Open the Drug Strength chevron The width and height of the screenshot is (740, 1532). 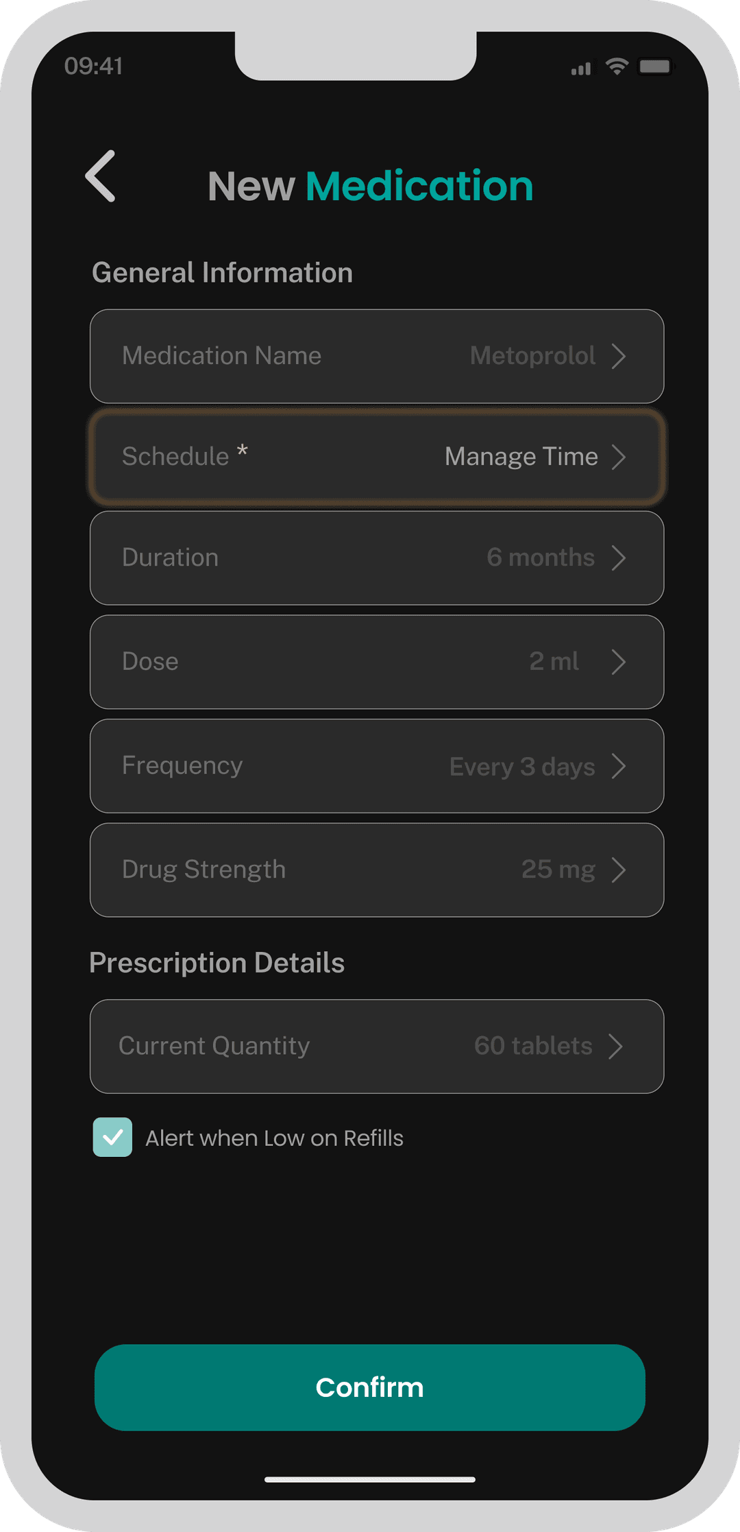619,870
